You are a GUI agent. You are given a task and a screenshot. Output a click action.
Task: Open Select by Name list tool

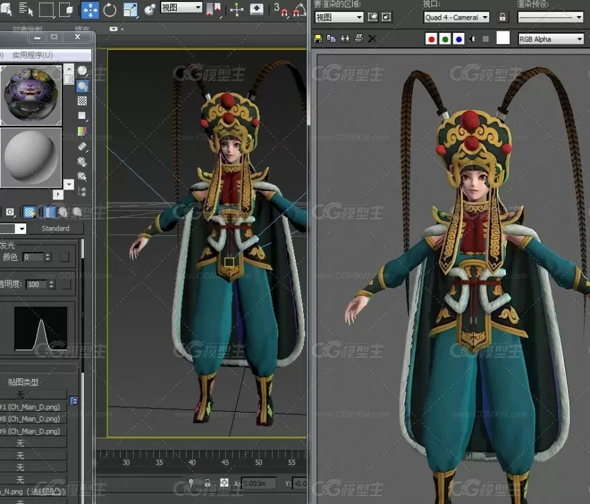tap(26, 9)
